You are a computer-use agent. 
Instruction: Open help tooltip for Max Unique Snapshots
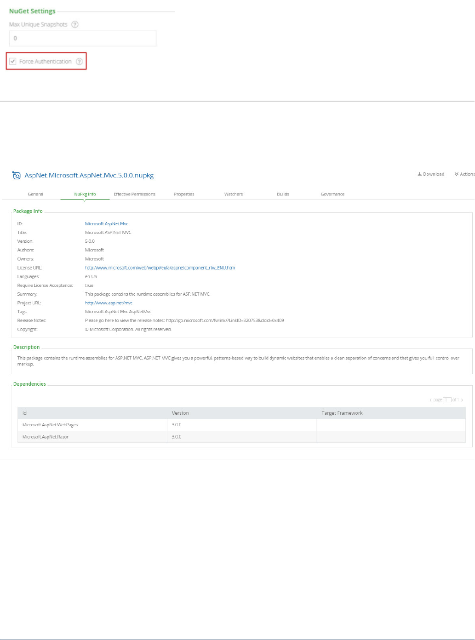[x=75, y=24]
